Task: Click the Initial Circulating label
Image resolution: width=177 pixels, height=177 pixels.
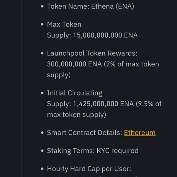Action: 75,93
